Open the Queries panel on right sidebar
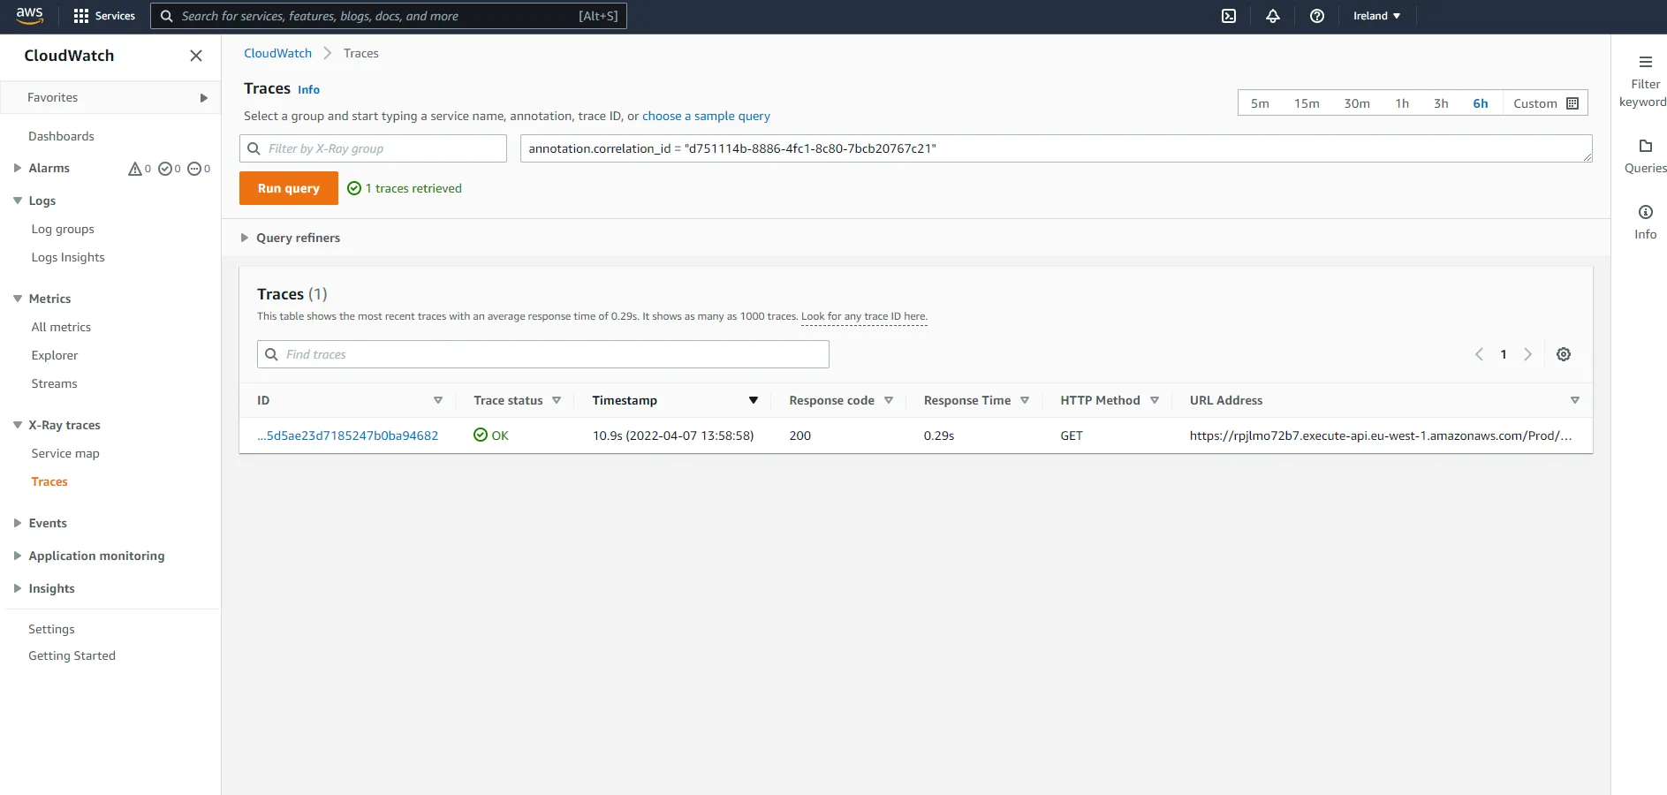Viewport: 1667px width, 795px height. (1644, 156)
